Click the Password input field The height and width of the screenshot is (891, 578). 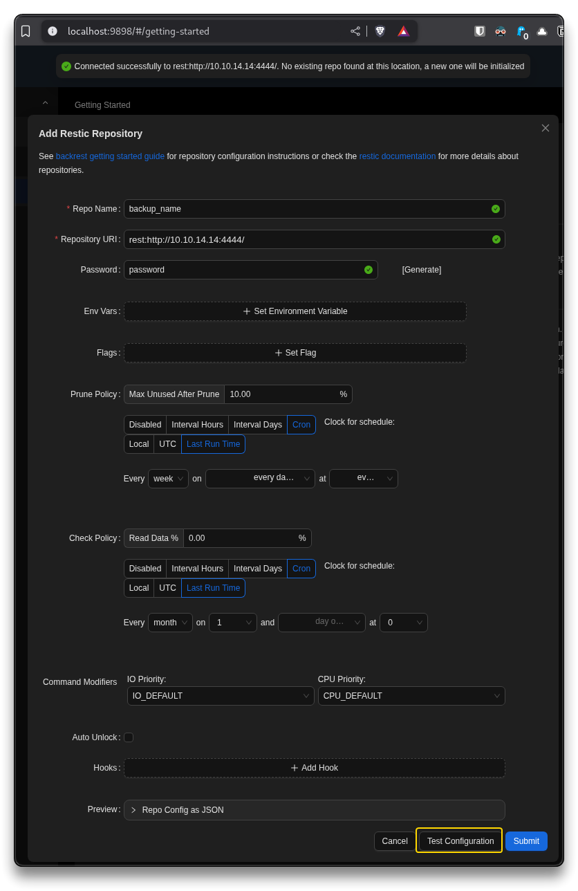point(251,270)
